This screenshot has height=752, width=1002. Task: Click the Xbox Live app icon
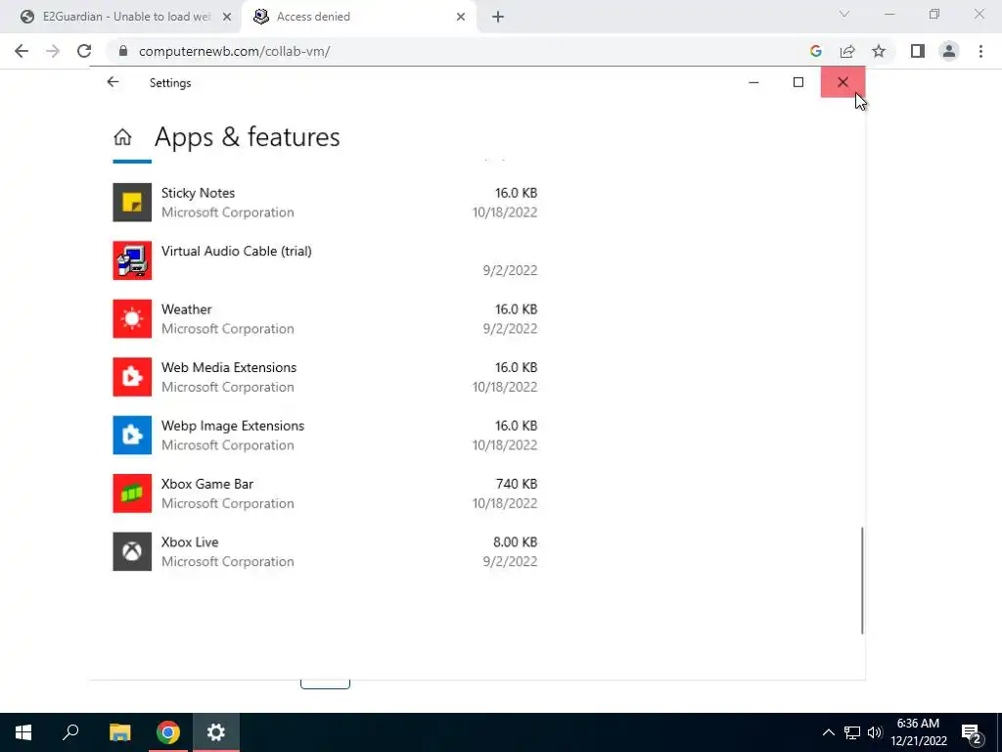click(132, 551)
